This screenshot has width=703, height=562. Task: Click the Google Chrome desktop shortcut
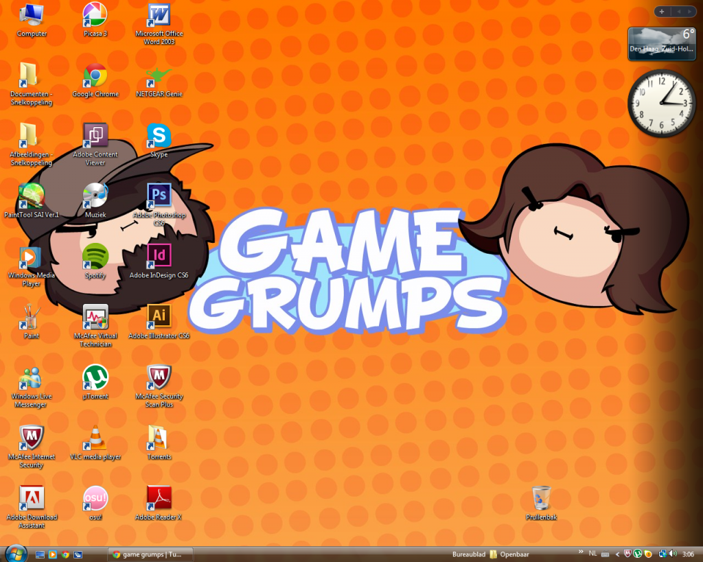pyautogui.click(x=95, y=75)
